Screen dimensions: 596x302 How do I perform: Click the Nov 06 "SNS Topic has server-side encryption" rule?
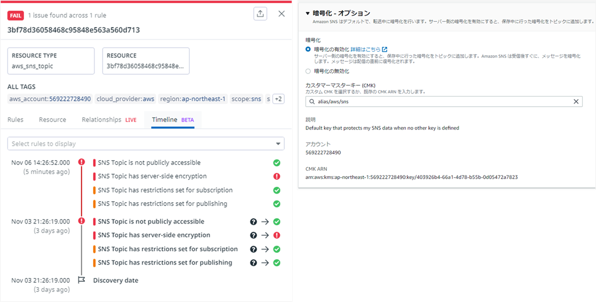click(152, 176)
